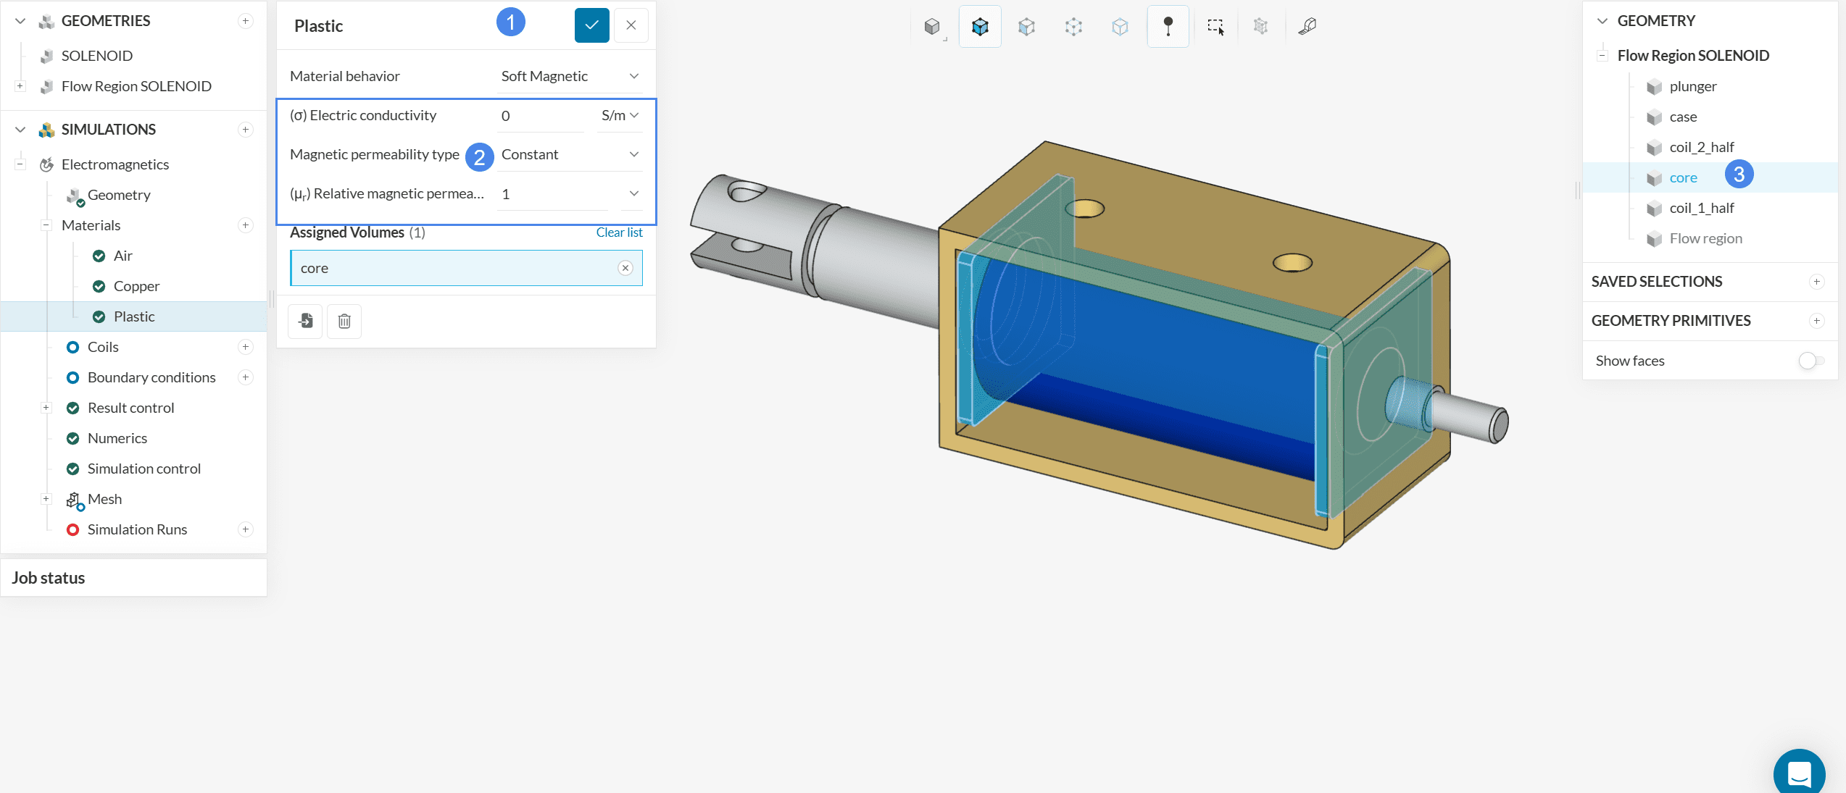
Task: Click the Clear list link
Action: pyautogui.click(x=619, y=232)
